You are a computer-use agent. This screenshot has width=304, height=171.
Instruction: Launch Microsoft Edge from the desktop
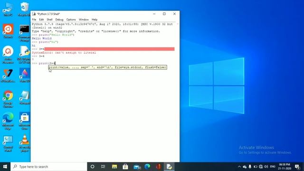[x=8, y=121]
